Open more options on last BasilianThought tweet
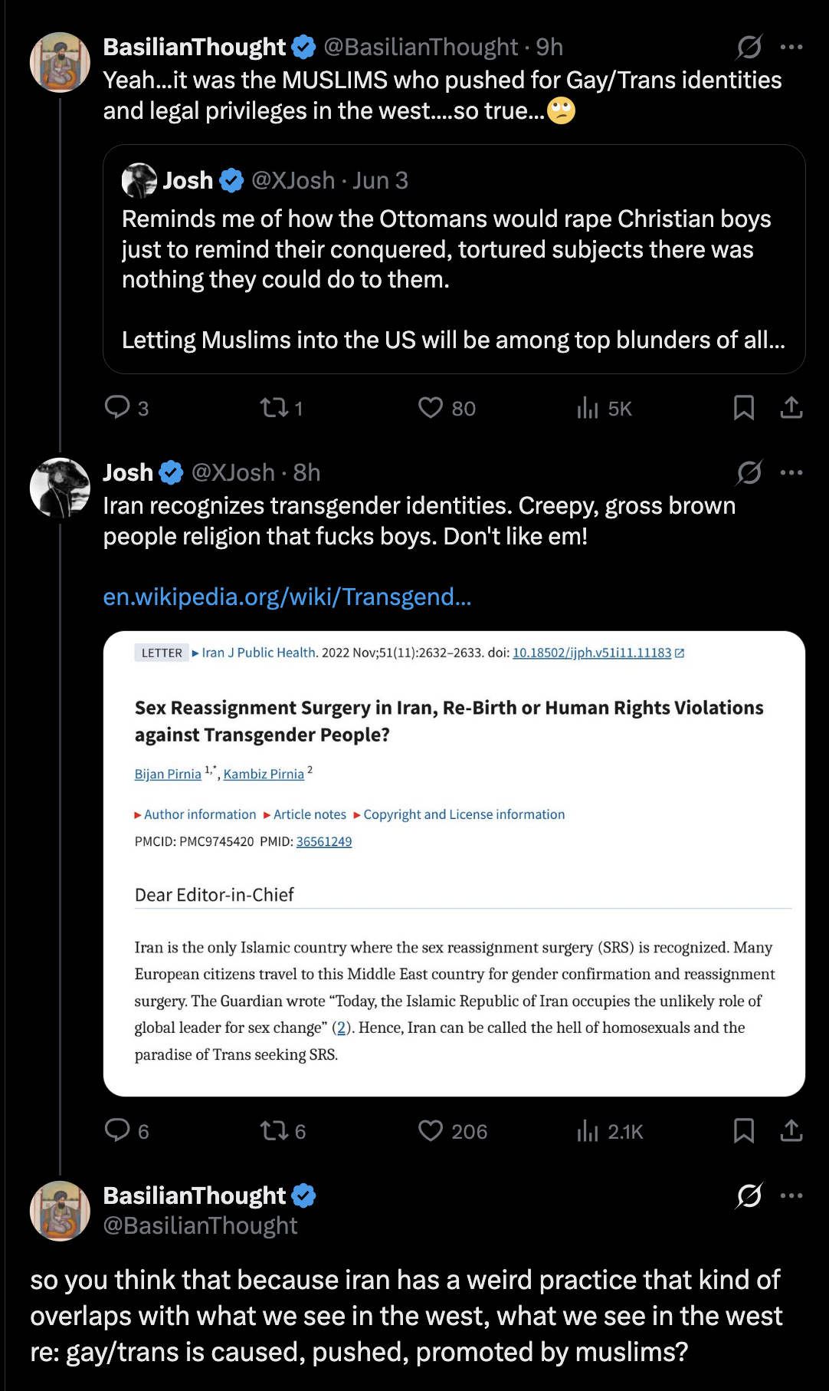This screenshot has width=829, height=1391. coord(791,1195)
